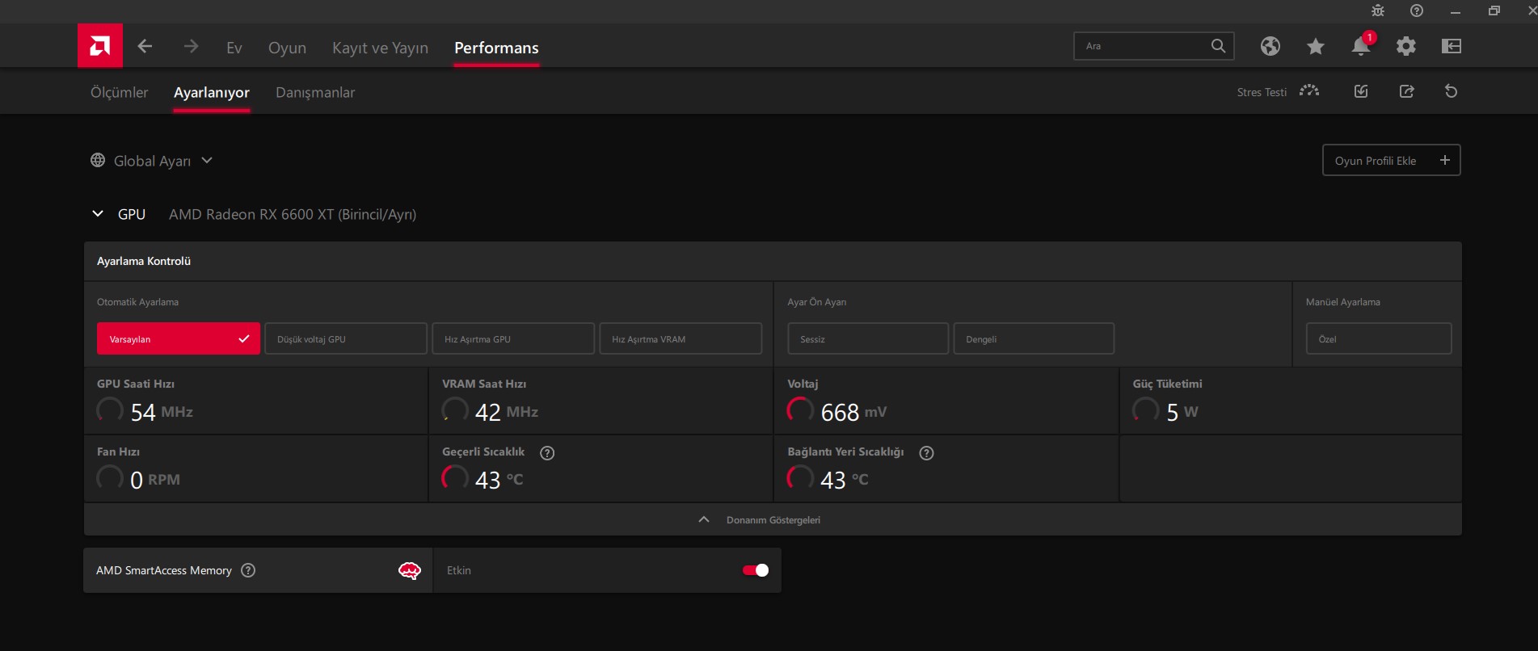This screenshot has width=1538, height=651.
Task: Open the Ev tab
Action: pos(234,48)
